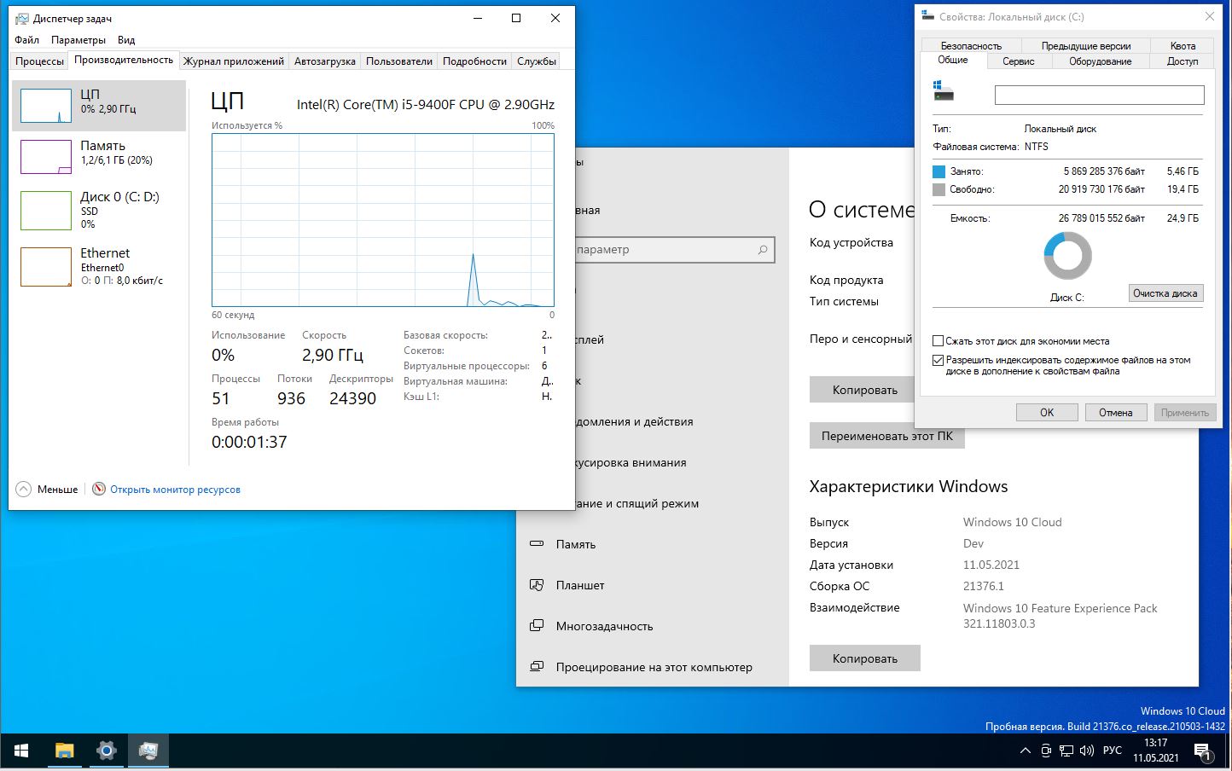Switch to the Процессы tab
This screenshot has height=771, width=1232.
click(x=39, y=61)
